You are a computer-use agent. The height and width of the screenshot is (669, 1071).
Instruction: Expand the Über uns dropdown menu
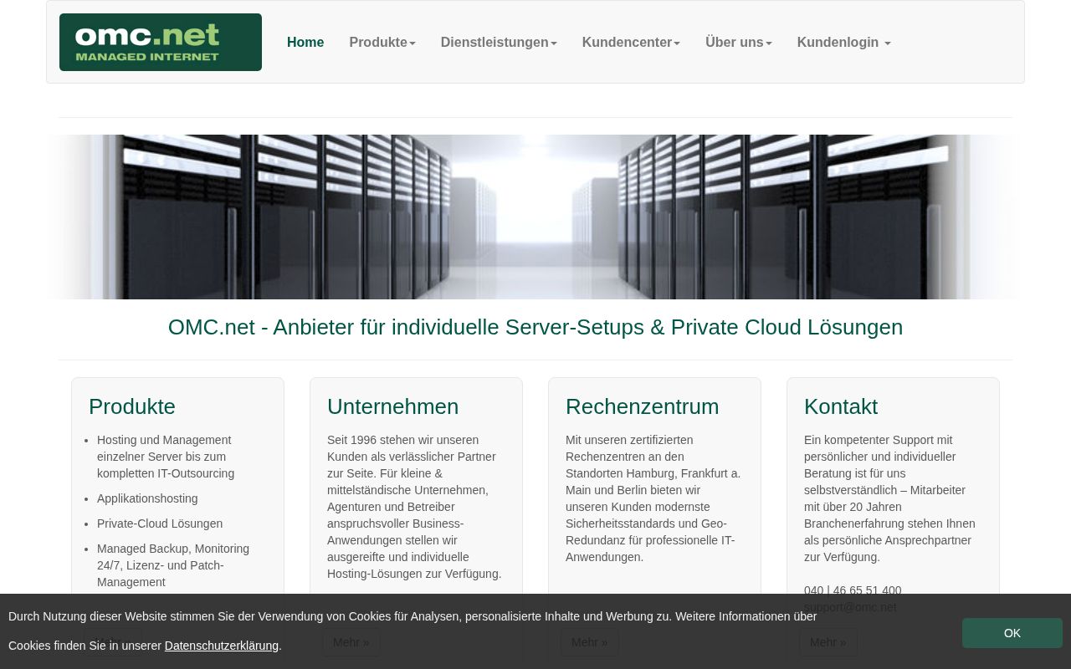(x=739, y=42)
